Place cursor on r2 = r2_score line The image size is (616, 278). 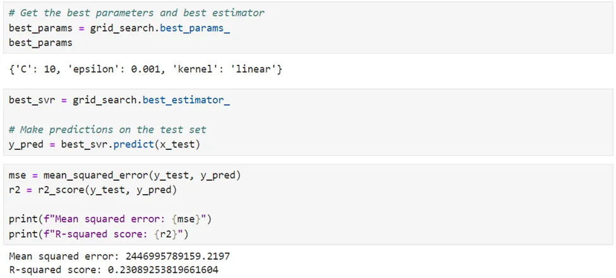(93, 190)
